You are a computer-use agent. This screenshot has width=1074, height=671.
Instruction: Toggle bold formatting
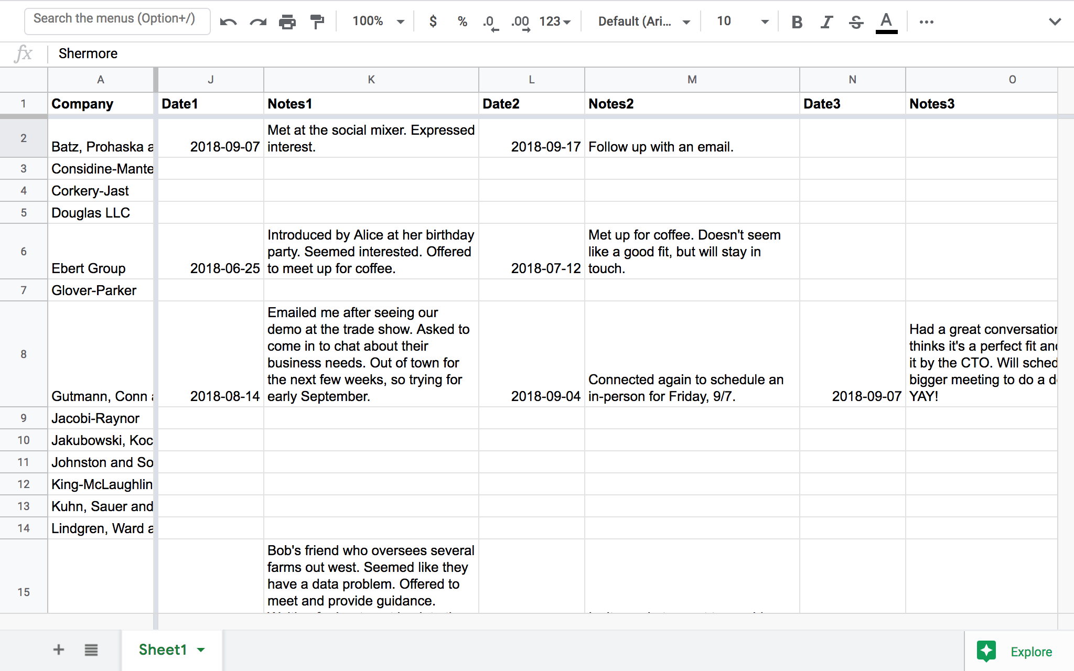pos(797,21)
